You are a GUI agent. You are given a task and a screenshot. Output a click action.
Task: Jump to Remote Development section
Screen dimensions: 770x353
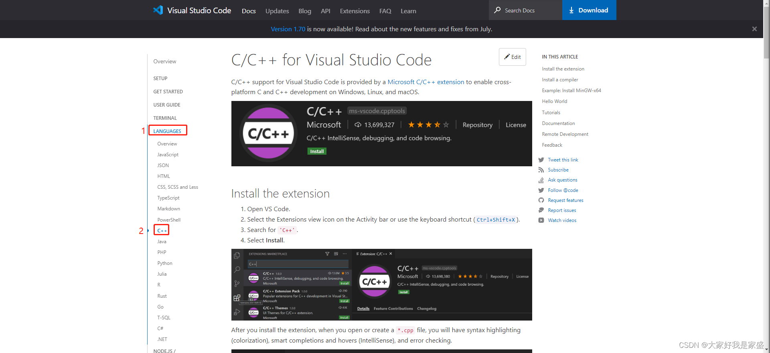(x=565, y=134)
